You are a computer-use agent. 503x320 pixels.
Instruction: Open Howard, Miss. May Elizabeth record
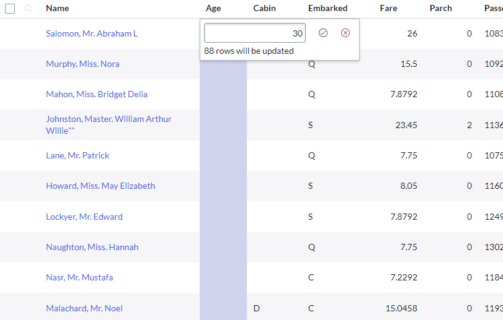[x=100, y=186]
